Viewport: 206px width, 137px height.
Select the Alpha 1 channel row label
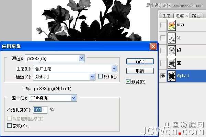[183, 76]
